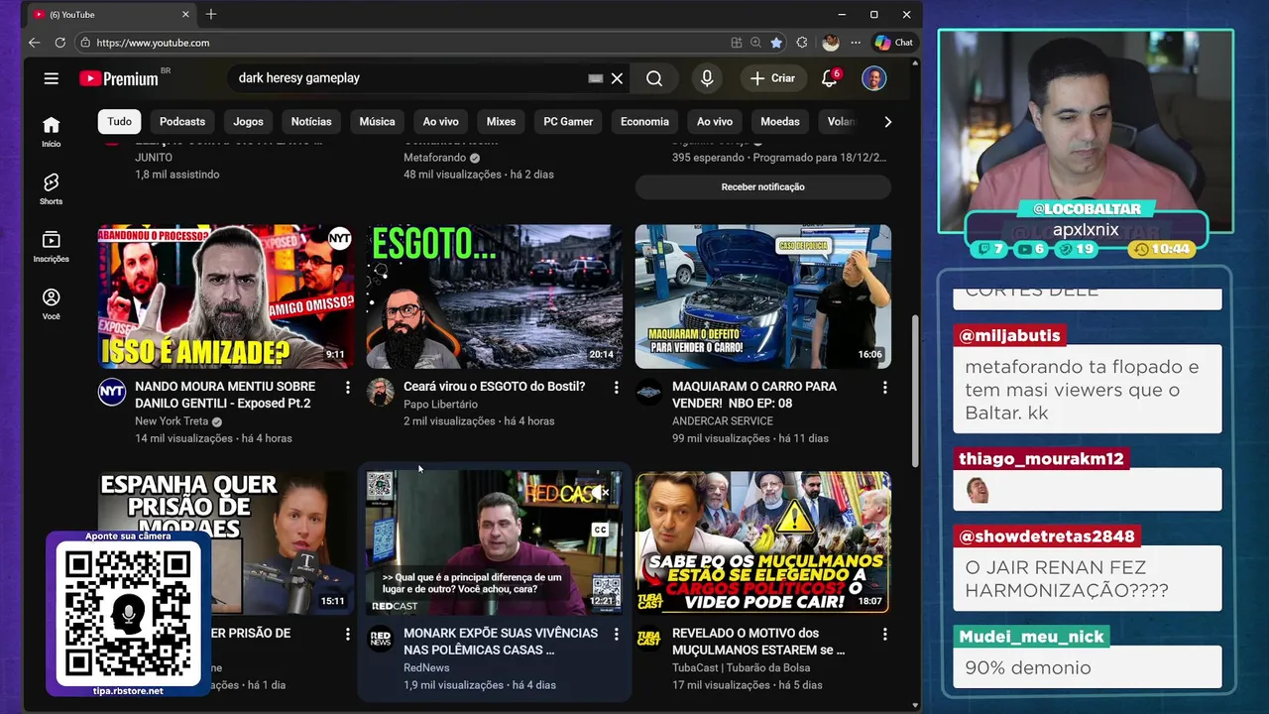Open MAQUIARAM O CARRO PARA VENDER title

click(754, 395)
